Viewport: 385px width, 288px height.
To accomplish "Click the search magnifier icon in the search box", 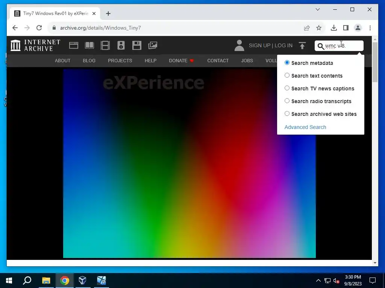I will tap(321, 46).
